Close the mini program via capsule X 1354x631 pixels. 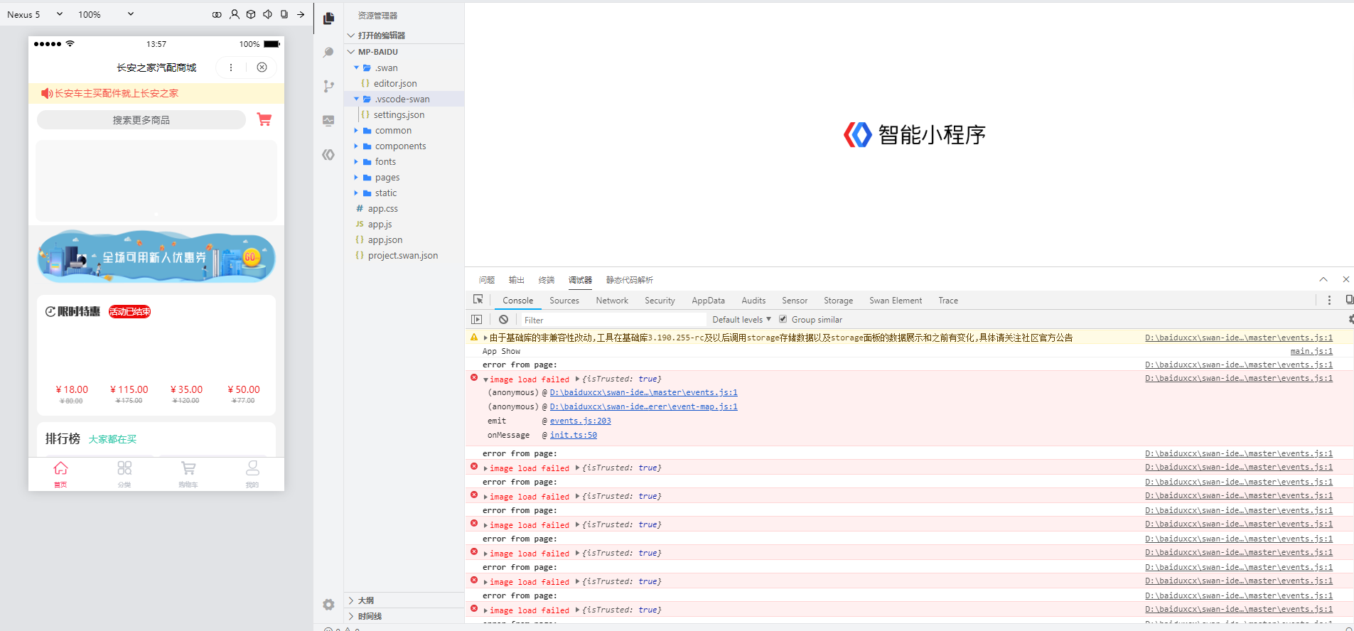tap(262, 68)
